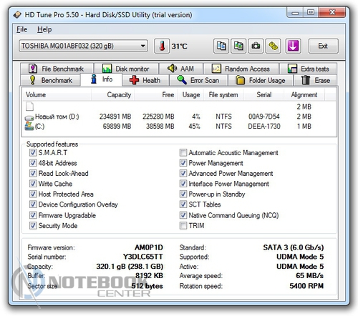Toggle the Automatic Acoustic Management checkbox
The image size is (358, 316).
(x=183, y=152)
